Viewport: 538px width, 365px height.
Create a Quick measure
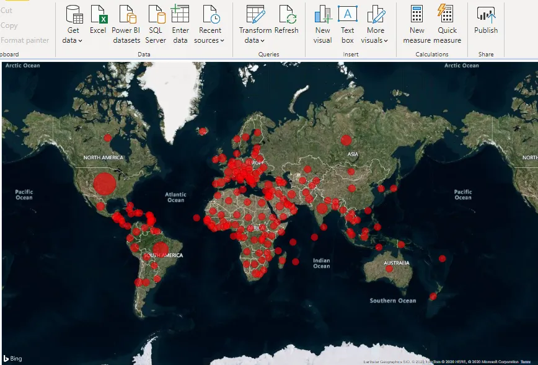(x=447, y=24)
